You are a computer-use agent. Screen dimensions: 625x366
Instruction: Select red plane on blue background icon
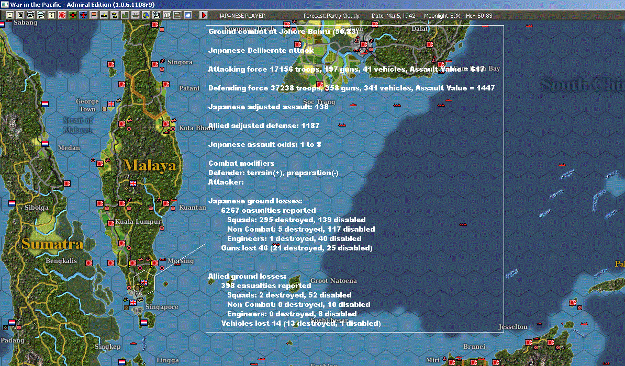[x=83, y=15]
